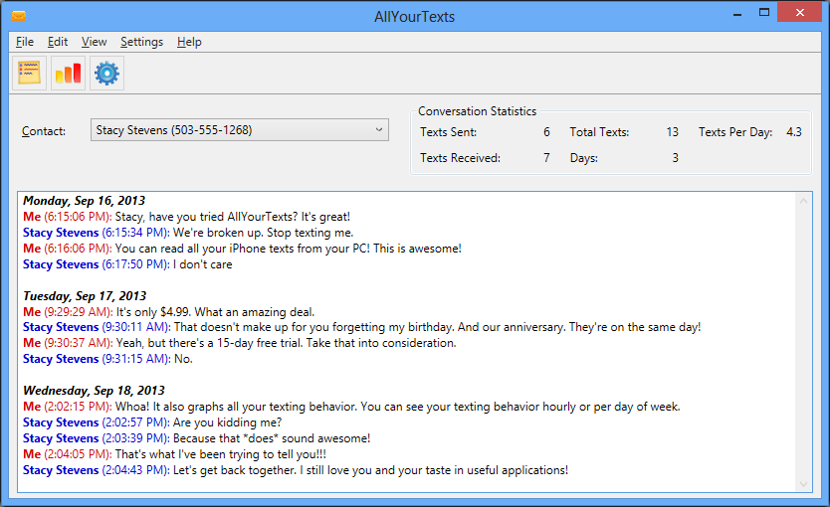Click the message "Are you kidding me?"
This screenshot has height=507, width=830.
tap(227, 422)
